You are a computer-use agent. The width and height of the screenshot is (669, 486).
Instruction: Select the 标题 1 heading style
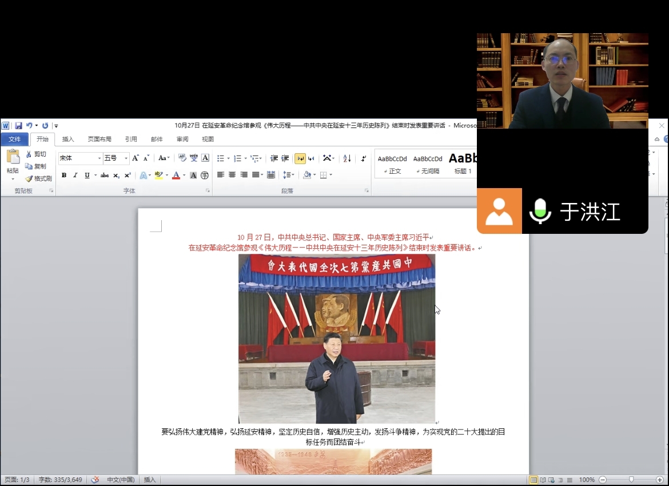click(x=463, y=163)
